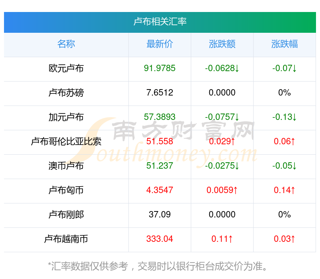Select the 卢布哥伦比亚比索 row name

pyautogui.click(x=66, y=141)
